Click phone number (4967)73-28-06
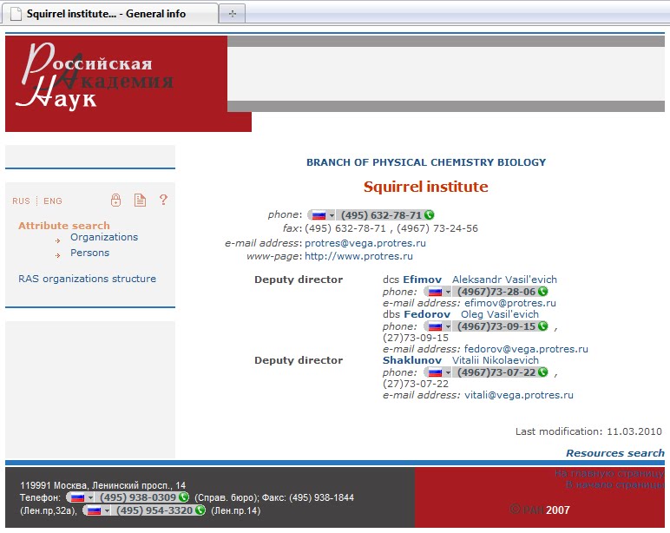 point(496,292)
